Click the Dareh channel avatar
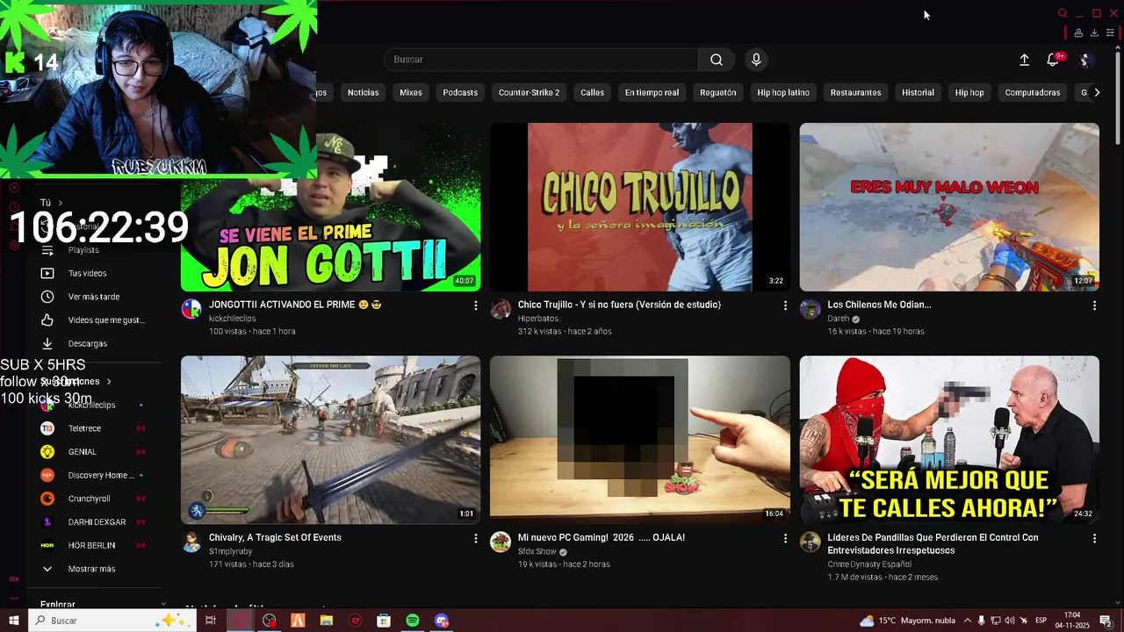The image size is (1124, 632). (810, 309)
